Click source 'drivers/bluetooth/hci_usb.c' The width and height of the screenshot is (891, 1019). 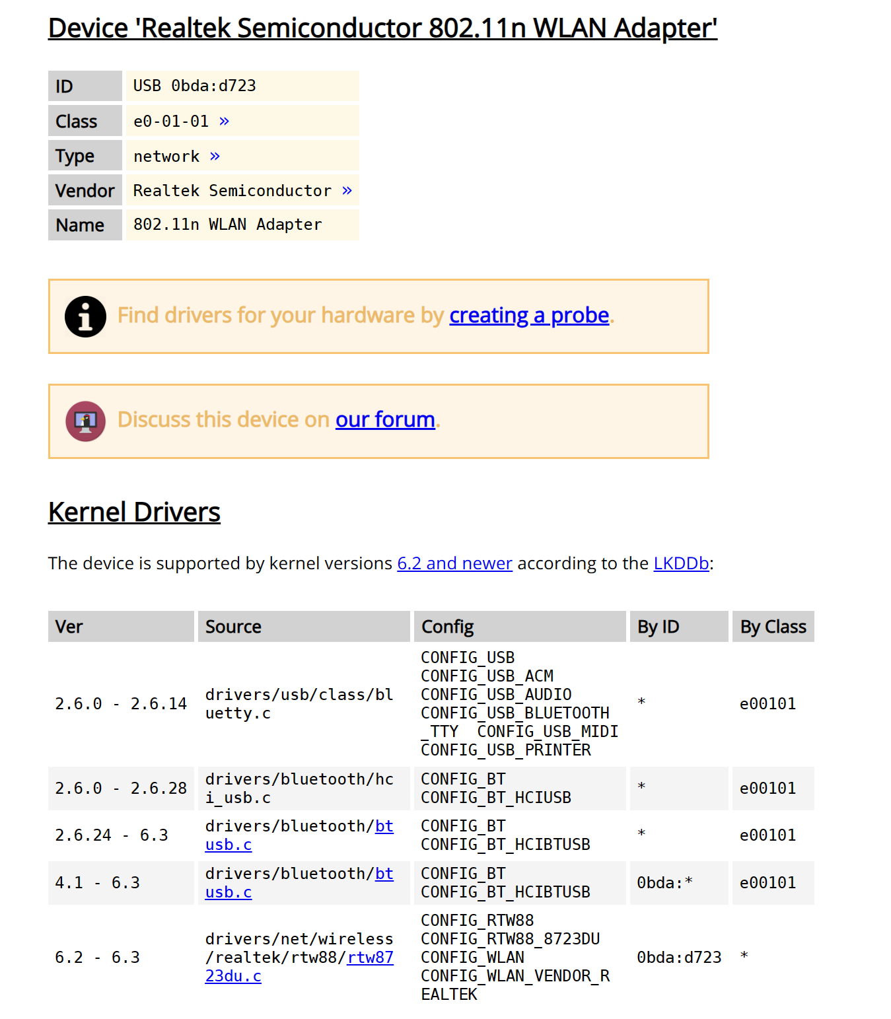(299, 789)
